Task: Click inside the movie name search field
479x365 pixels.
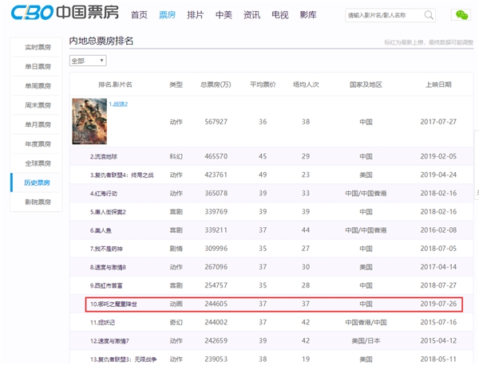Action: click(383, 15)
